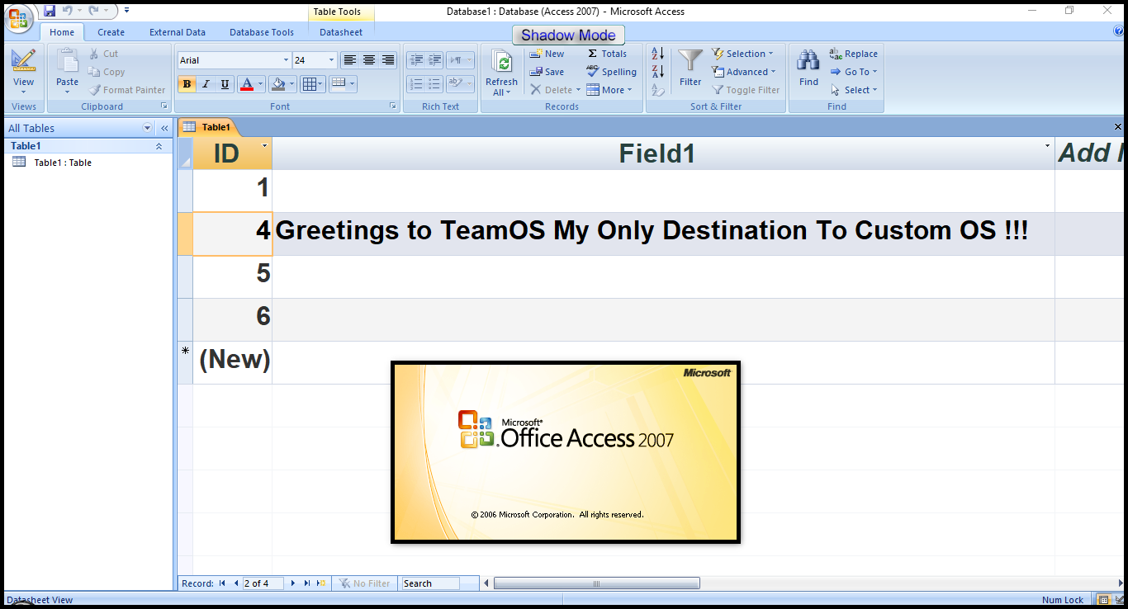This screenshot has height=609, width=1128.
Task: Switch to the External Data ribbon tab
Action: click(x=178, y=32)
